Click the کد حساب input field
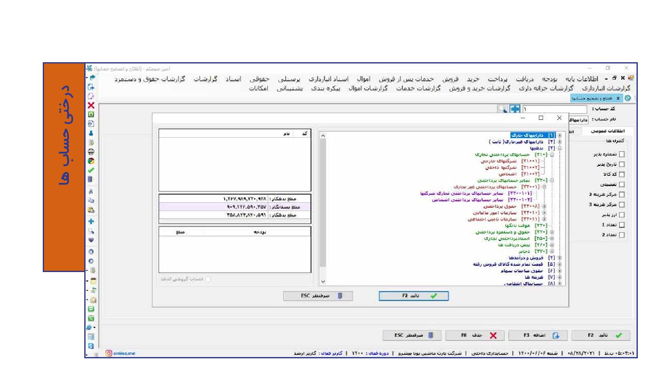This screenshot has width=649, height=389. (554, 109)
